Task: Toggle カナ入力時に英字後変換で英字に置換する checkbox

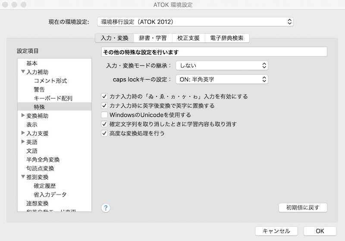Action: pos(104,105)
